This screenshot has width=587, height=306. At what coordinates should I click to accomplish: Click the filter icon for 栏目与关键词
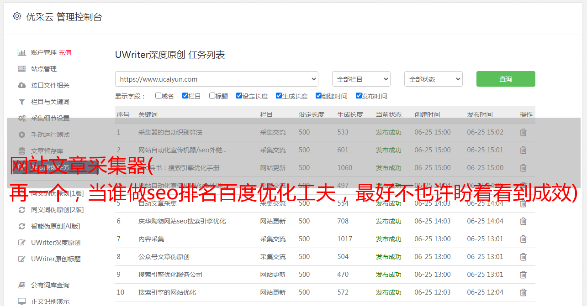[21, 102]
